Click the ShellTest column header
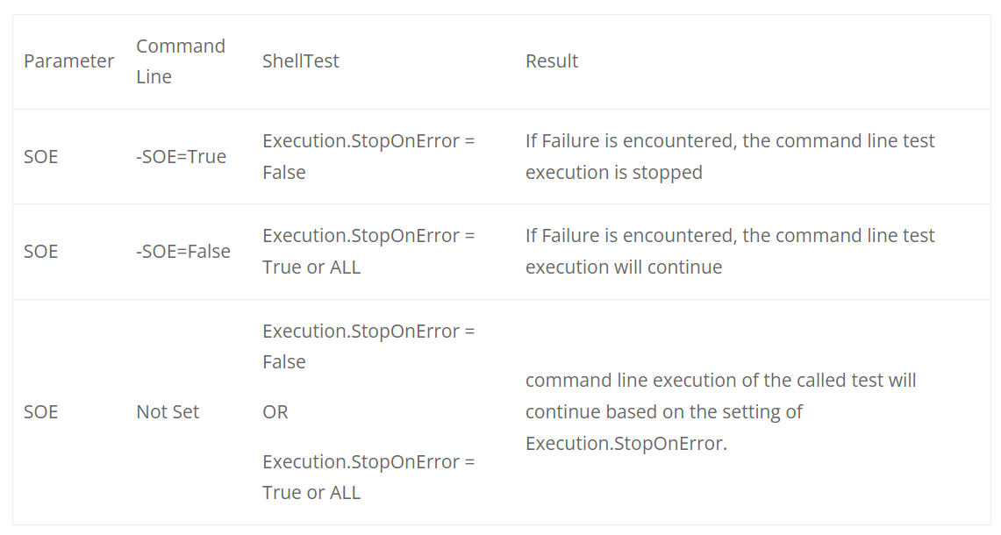Image resolution: width=1001 pixels, height=535 pixels. tap(300, 61)
